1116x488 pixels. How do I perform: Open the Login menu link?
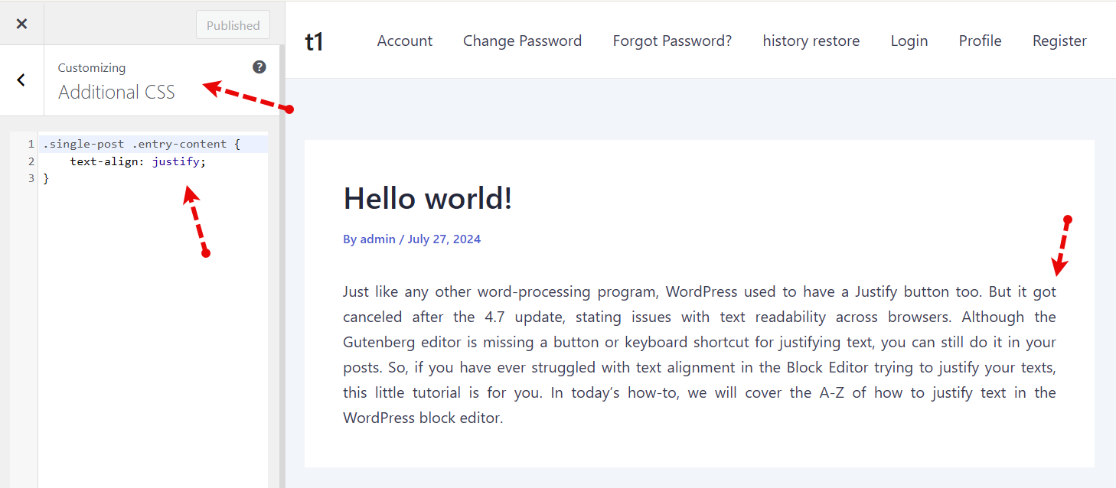(x=909, y=41)
